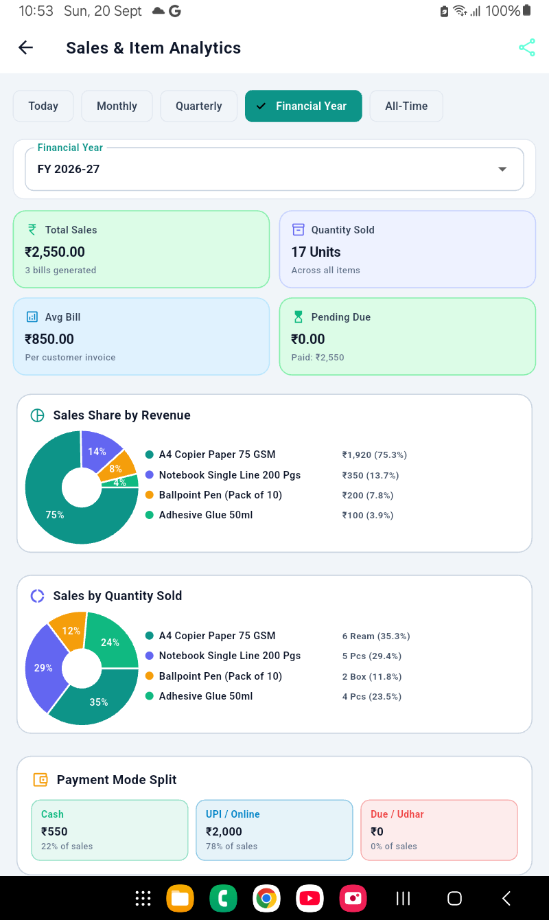Toggle the Financial Year filter chip
This screenshot has width=549, height=920.
pos(303,106)
